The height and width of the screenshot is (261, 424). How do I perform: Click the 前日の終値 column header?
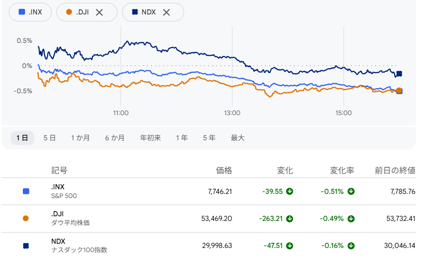point(395,171)
